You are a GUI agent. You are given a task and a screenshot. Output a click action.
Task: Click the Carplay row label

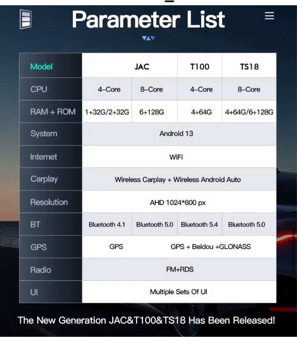click(x=44, y=179)
